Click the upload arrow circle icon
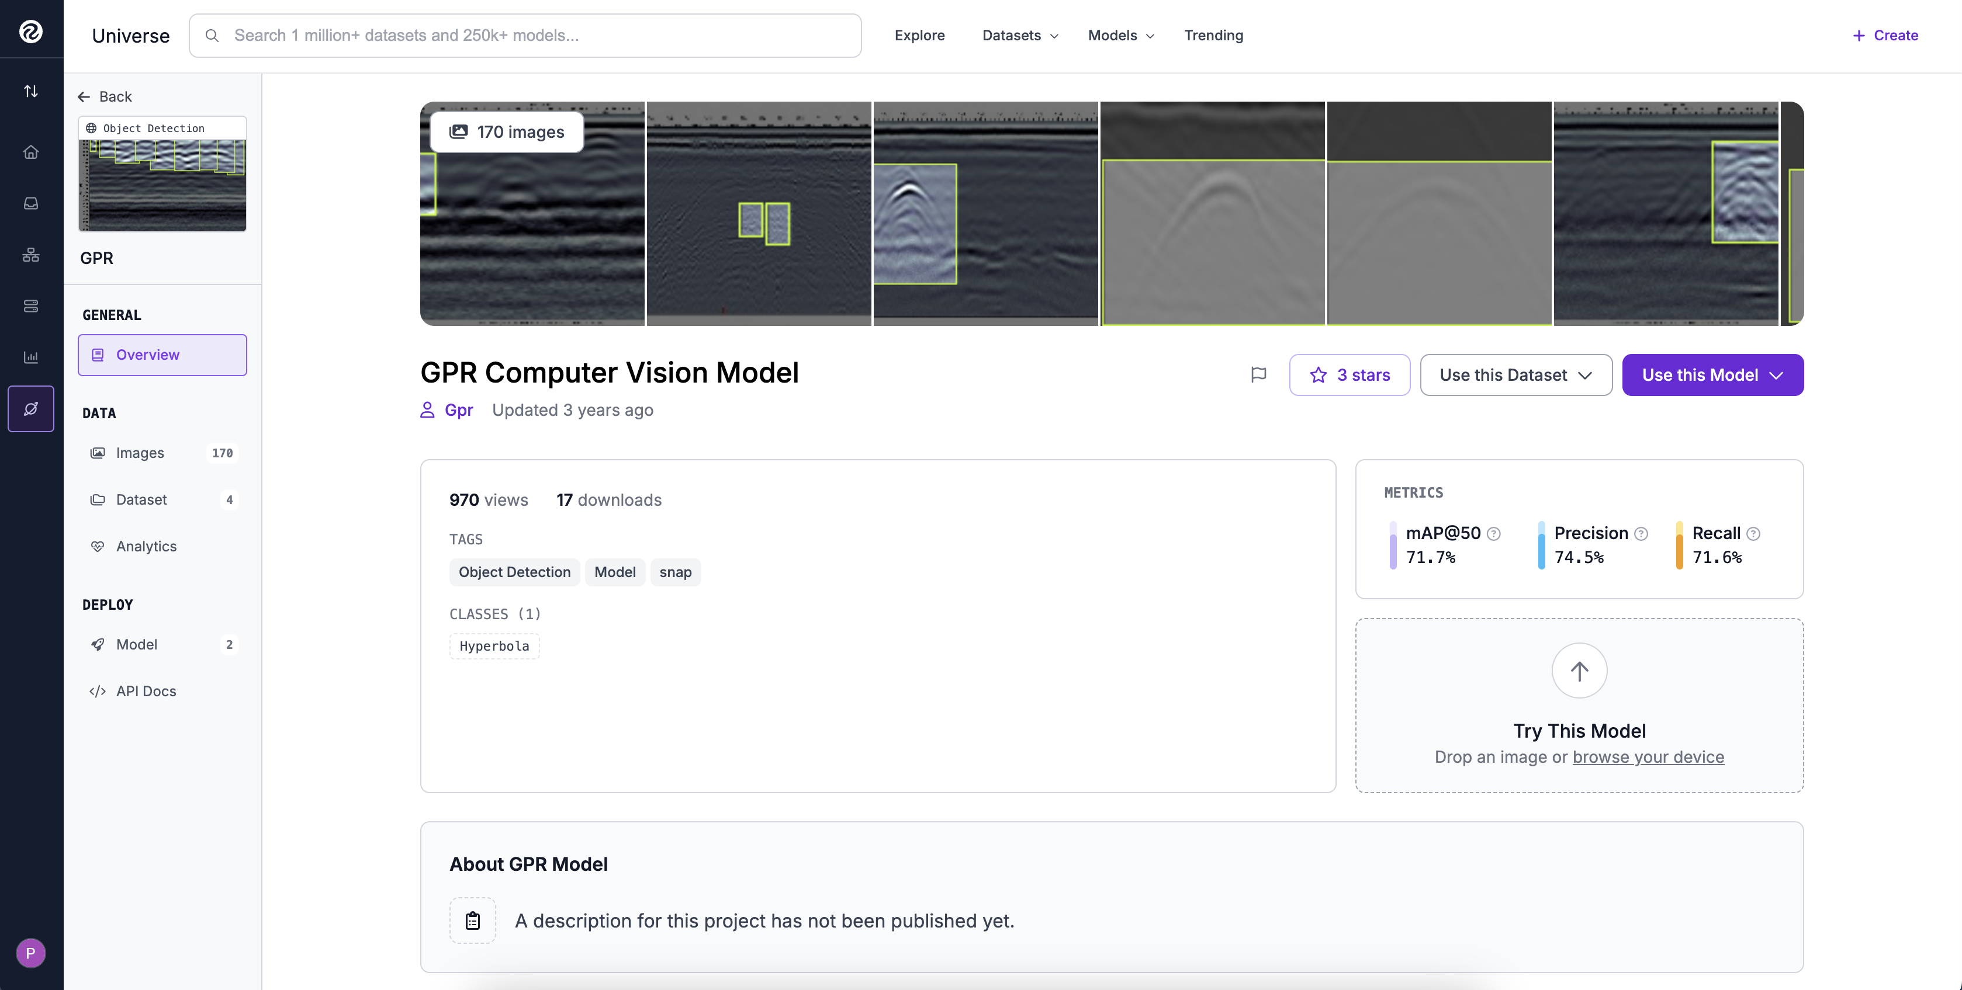 click(1579, 671)
